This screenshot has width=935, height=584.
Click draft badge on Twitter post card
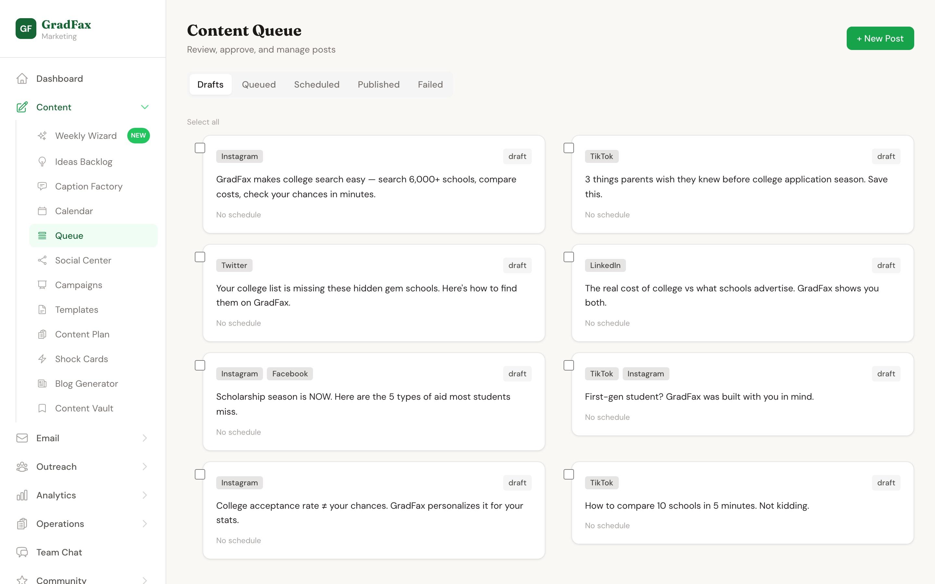point(517,265)
